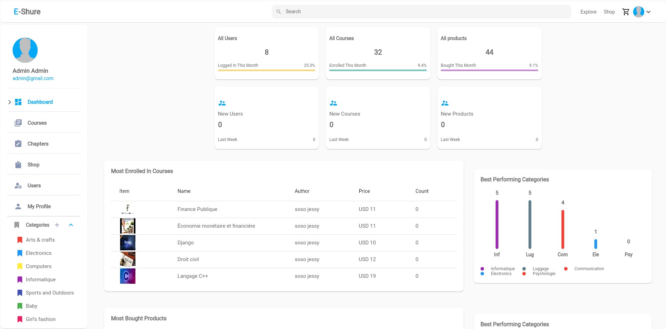This screenshot has width=666, height=329.
Task: Click the Chapters clipboard icon
Action: coord(18,144)
